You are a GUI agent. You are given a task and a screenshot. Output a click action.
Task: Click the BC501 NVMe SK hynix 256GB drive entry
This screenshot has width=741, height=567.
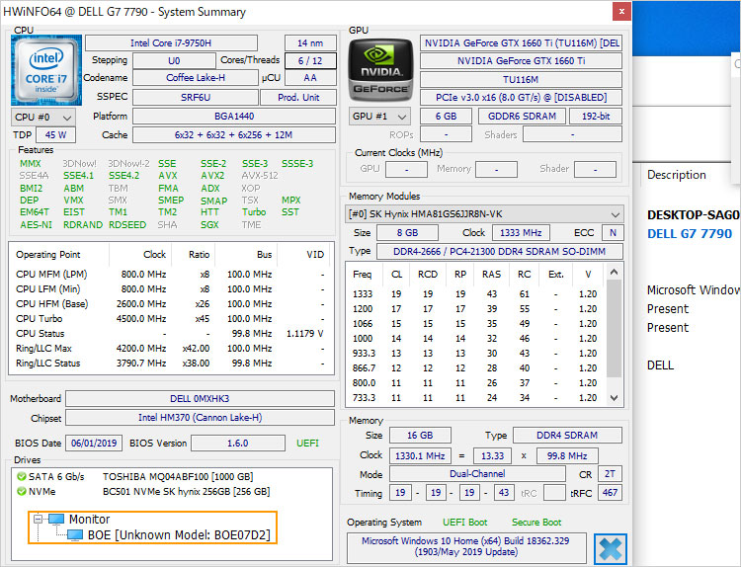click(x=186, y=491)
